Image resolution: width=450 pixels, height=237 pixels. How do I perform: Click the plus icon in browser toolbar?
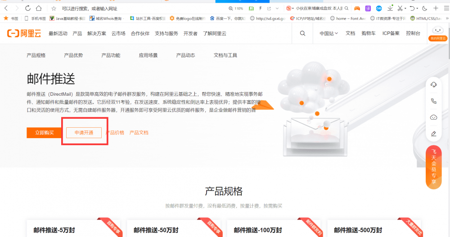click(x=436, y=9)
